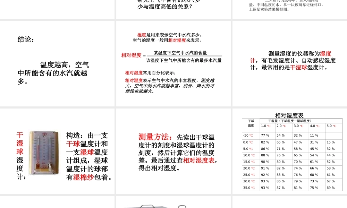Click the hygrometer photo
The height and width of the screenshot is (208, 347).
point(44,153)
